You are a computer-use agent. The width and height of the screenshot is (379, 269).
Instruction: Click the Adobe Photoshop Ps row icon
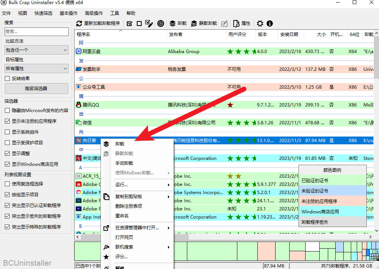pos(79,200)
